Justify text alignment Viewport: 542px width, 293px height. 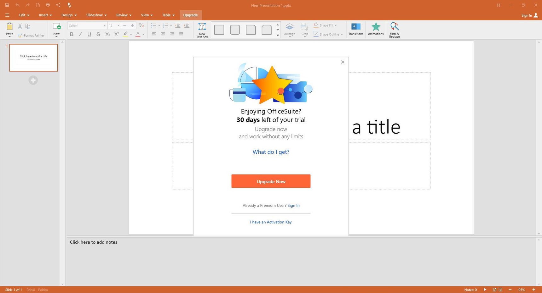point(181,34)
